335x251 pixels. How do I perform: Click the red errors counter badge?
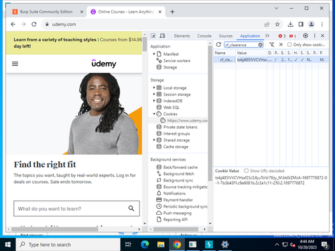pos(282,36)
